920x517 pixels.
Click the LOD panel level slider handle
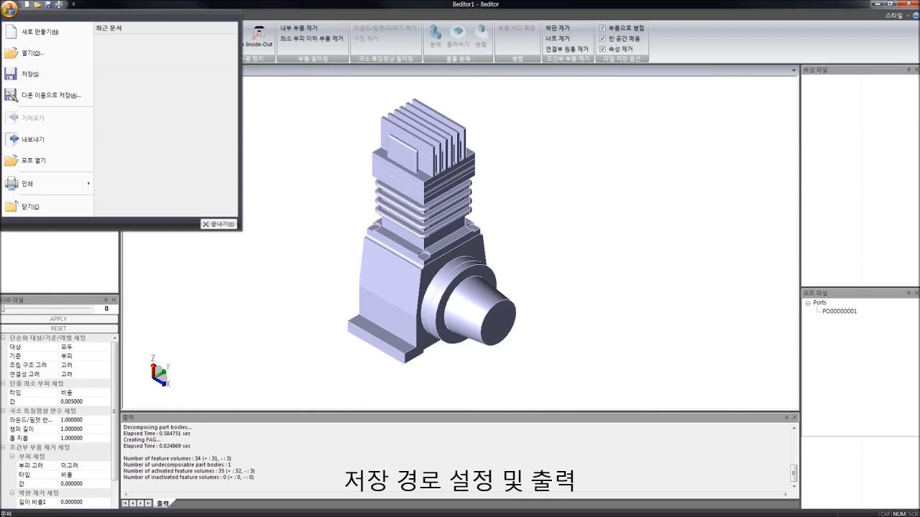point(3,309)
